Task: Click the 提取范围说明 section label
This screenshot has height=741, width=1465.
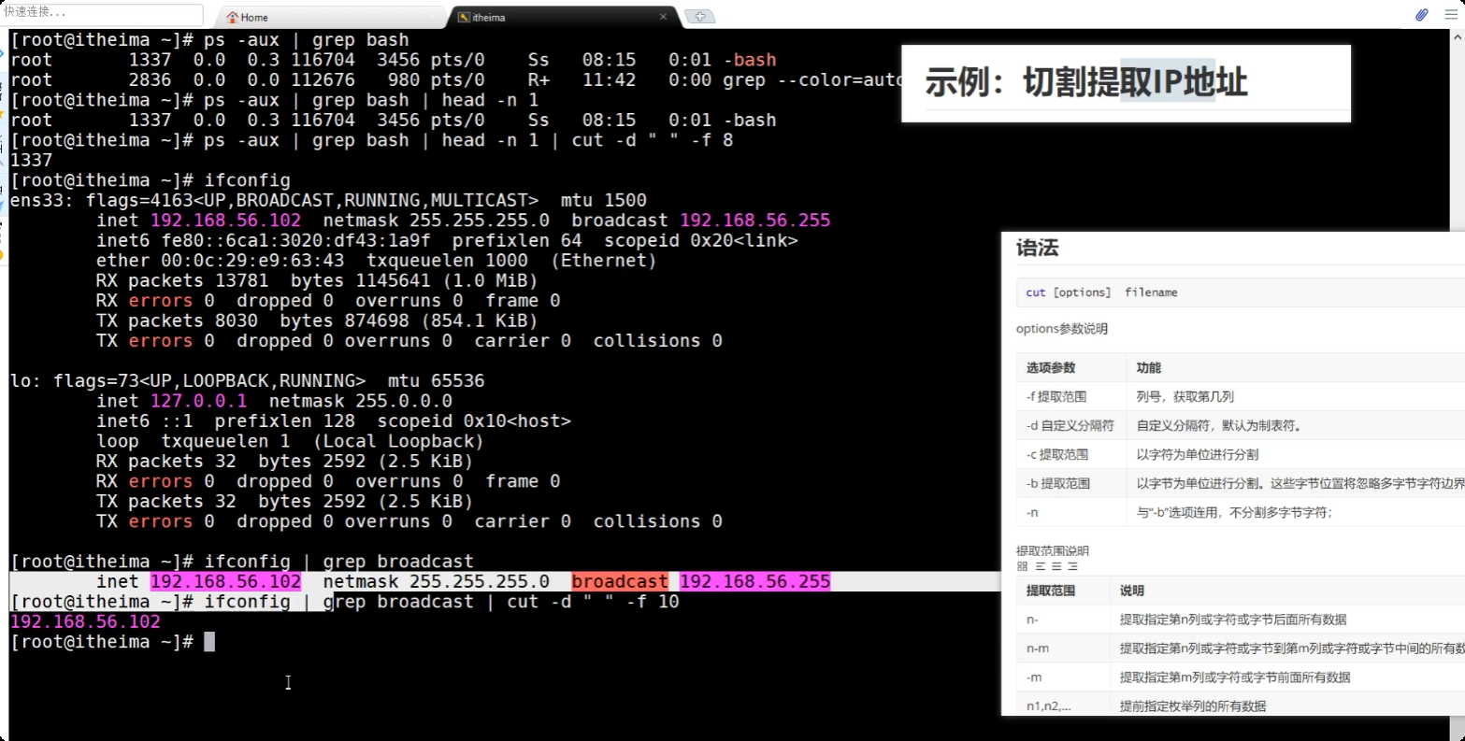Action: click(1053, 550)
